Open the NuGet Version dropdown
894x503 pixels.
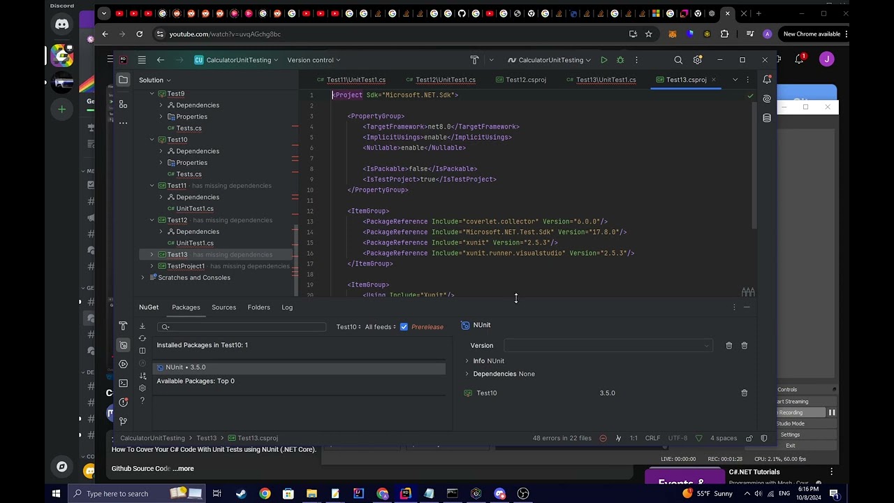[608, 346]
